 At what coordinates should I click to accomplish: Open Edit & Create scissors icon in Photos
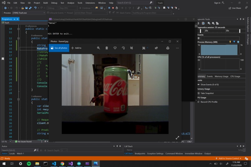tap(144, 48)
